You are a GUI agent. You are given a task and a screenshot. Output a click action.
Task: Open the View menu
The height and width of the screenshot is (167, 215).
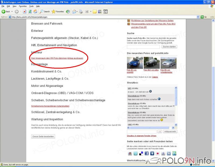[x=15, y=6]
